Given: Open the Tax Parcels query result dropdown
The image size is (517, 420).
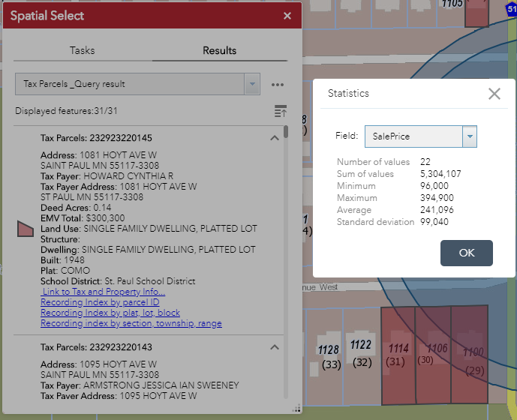Looking at the screenshot, I should (x=252, y=84).
